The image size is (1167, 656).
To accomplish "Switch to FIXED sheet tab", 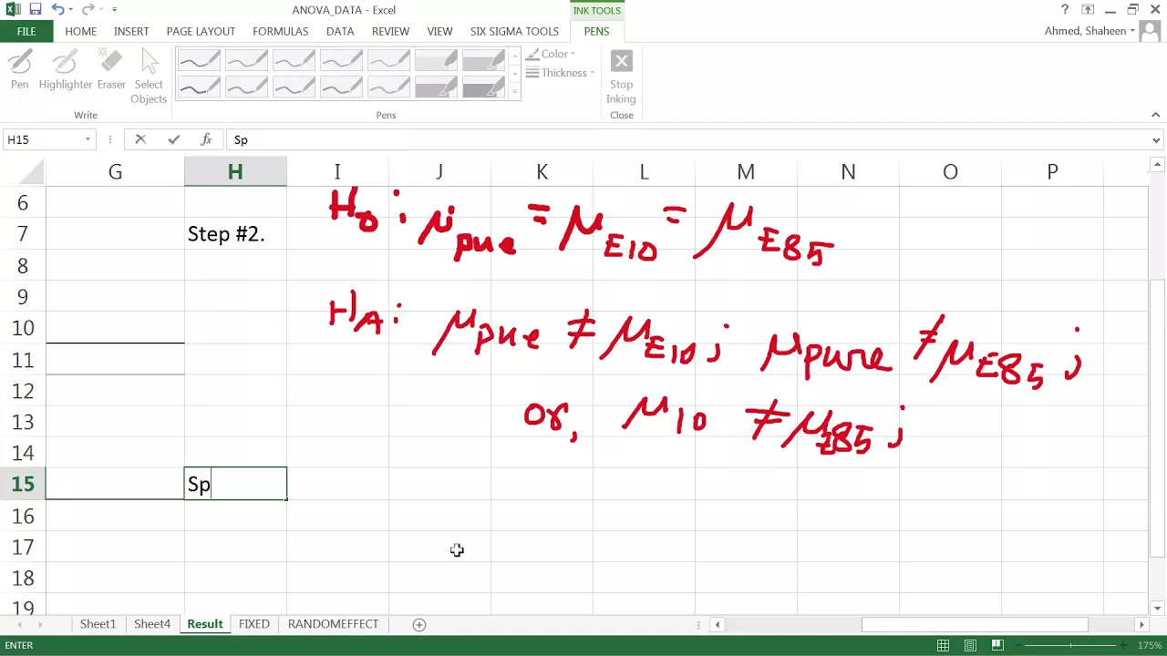I will click(x=253, y=624).
